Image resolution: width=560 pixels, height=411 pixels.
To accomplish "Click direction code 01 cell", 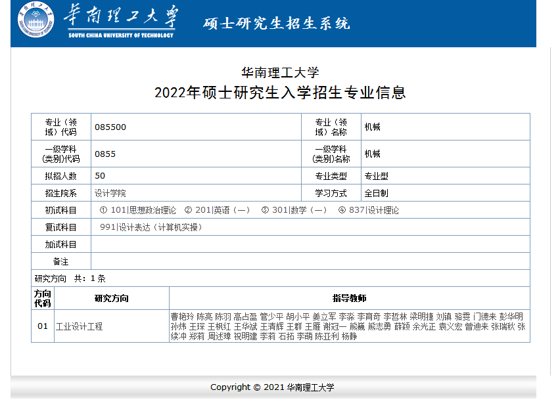I will [x=43, y=326].
